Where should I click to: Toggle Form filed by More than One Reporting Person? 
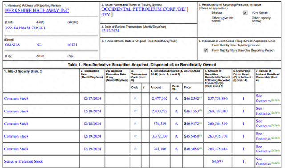205,50
